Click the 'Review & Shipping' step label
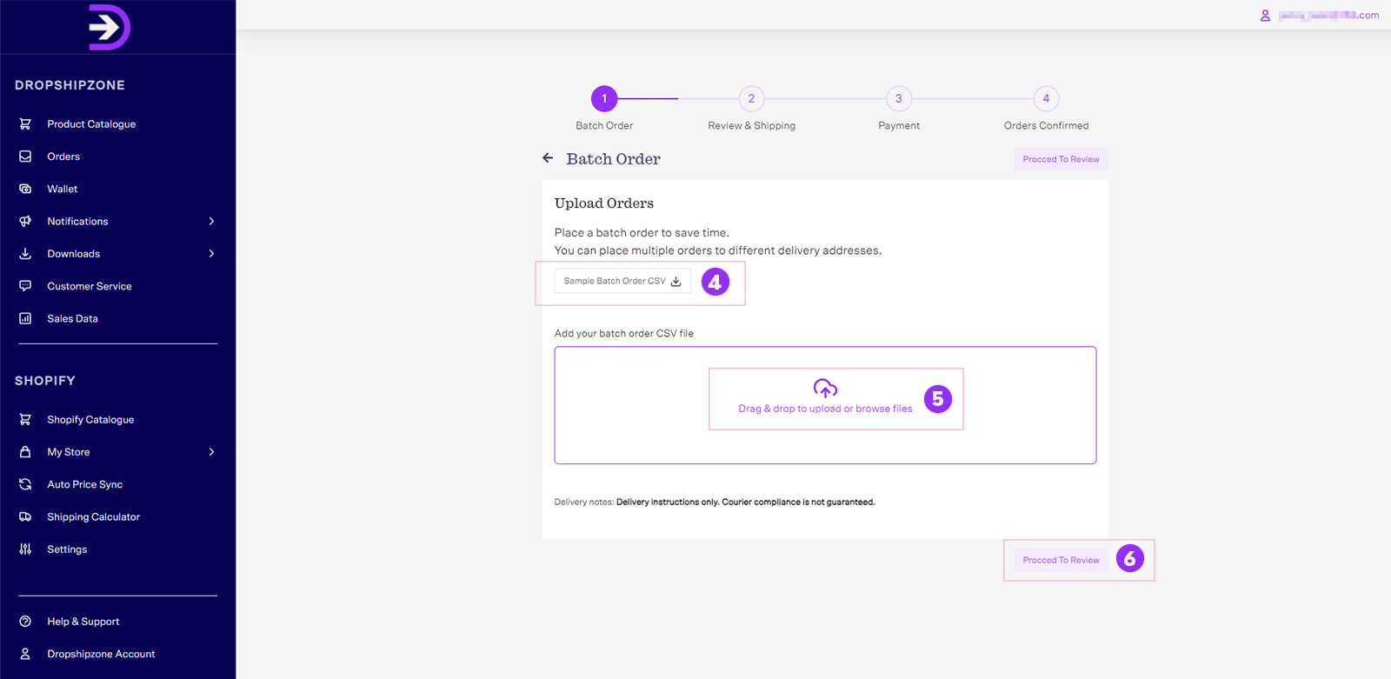Viewport: 1391px width, 679px height. (751, 125)
